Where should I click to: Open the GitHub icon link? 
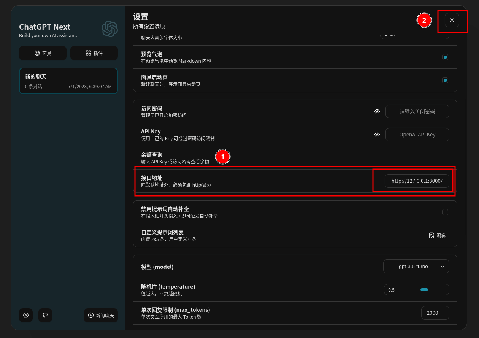pos(45,315)
